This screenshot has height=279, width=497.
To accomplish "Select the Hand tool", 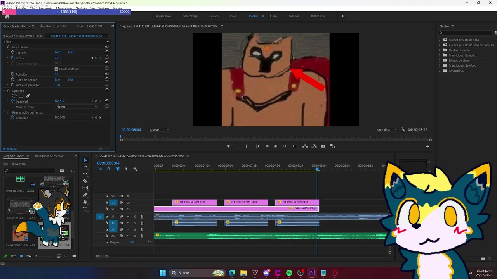I will point(85,202).
